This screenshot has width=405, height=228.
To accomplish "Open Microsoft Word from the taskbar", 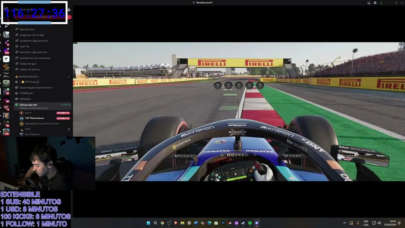I will click(x=196, y=223).
